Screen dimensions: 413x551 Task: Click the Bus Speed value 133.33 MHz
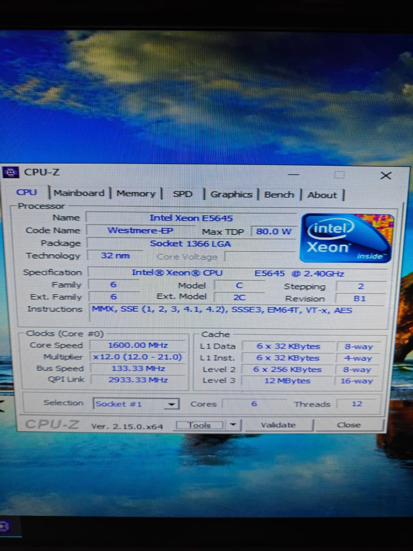(138, 368)
